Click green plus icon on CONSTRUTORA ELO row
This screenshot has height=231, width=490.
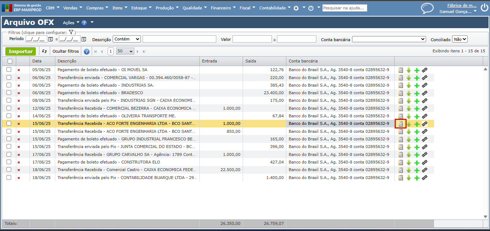(417, 162)
